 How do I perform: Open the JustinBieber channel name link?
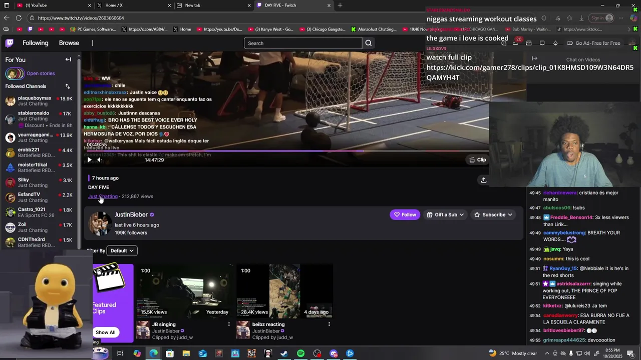click(131, 215)
